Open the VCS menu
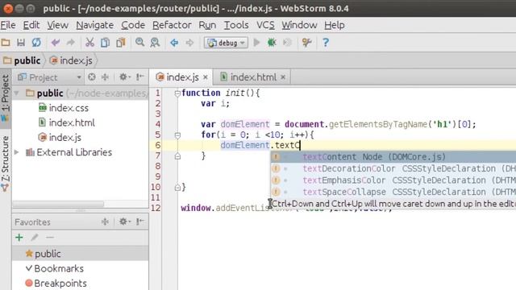This screenshot has width=516, height=290. pos(265,25)
